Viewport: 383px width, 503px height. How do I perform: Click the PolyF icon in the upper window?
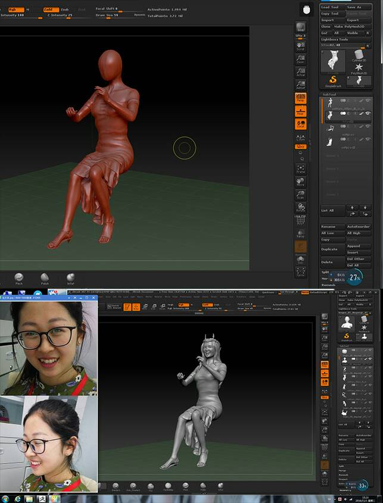[301, 220]
